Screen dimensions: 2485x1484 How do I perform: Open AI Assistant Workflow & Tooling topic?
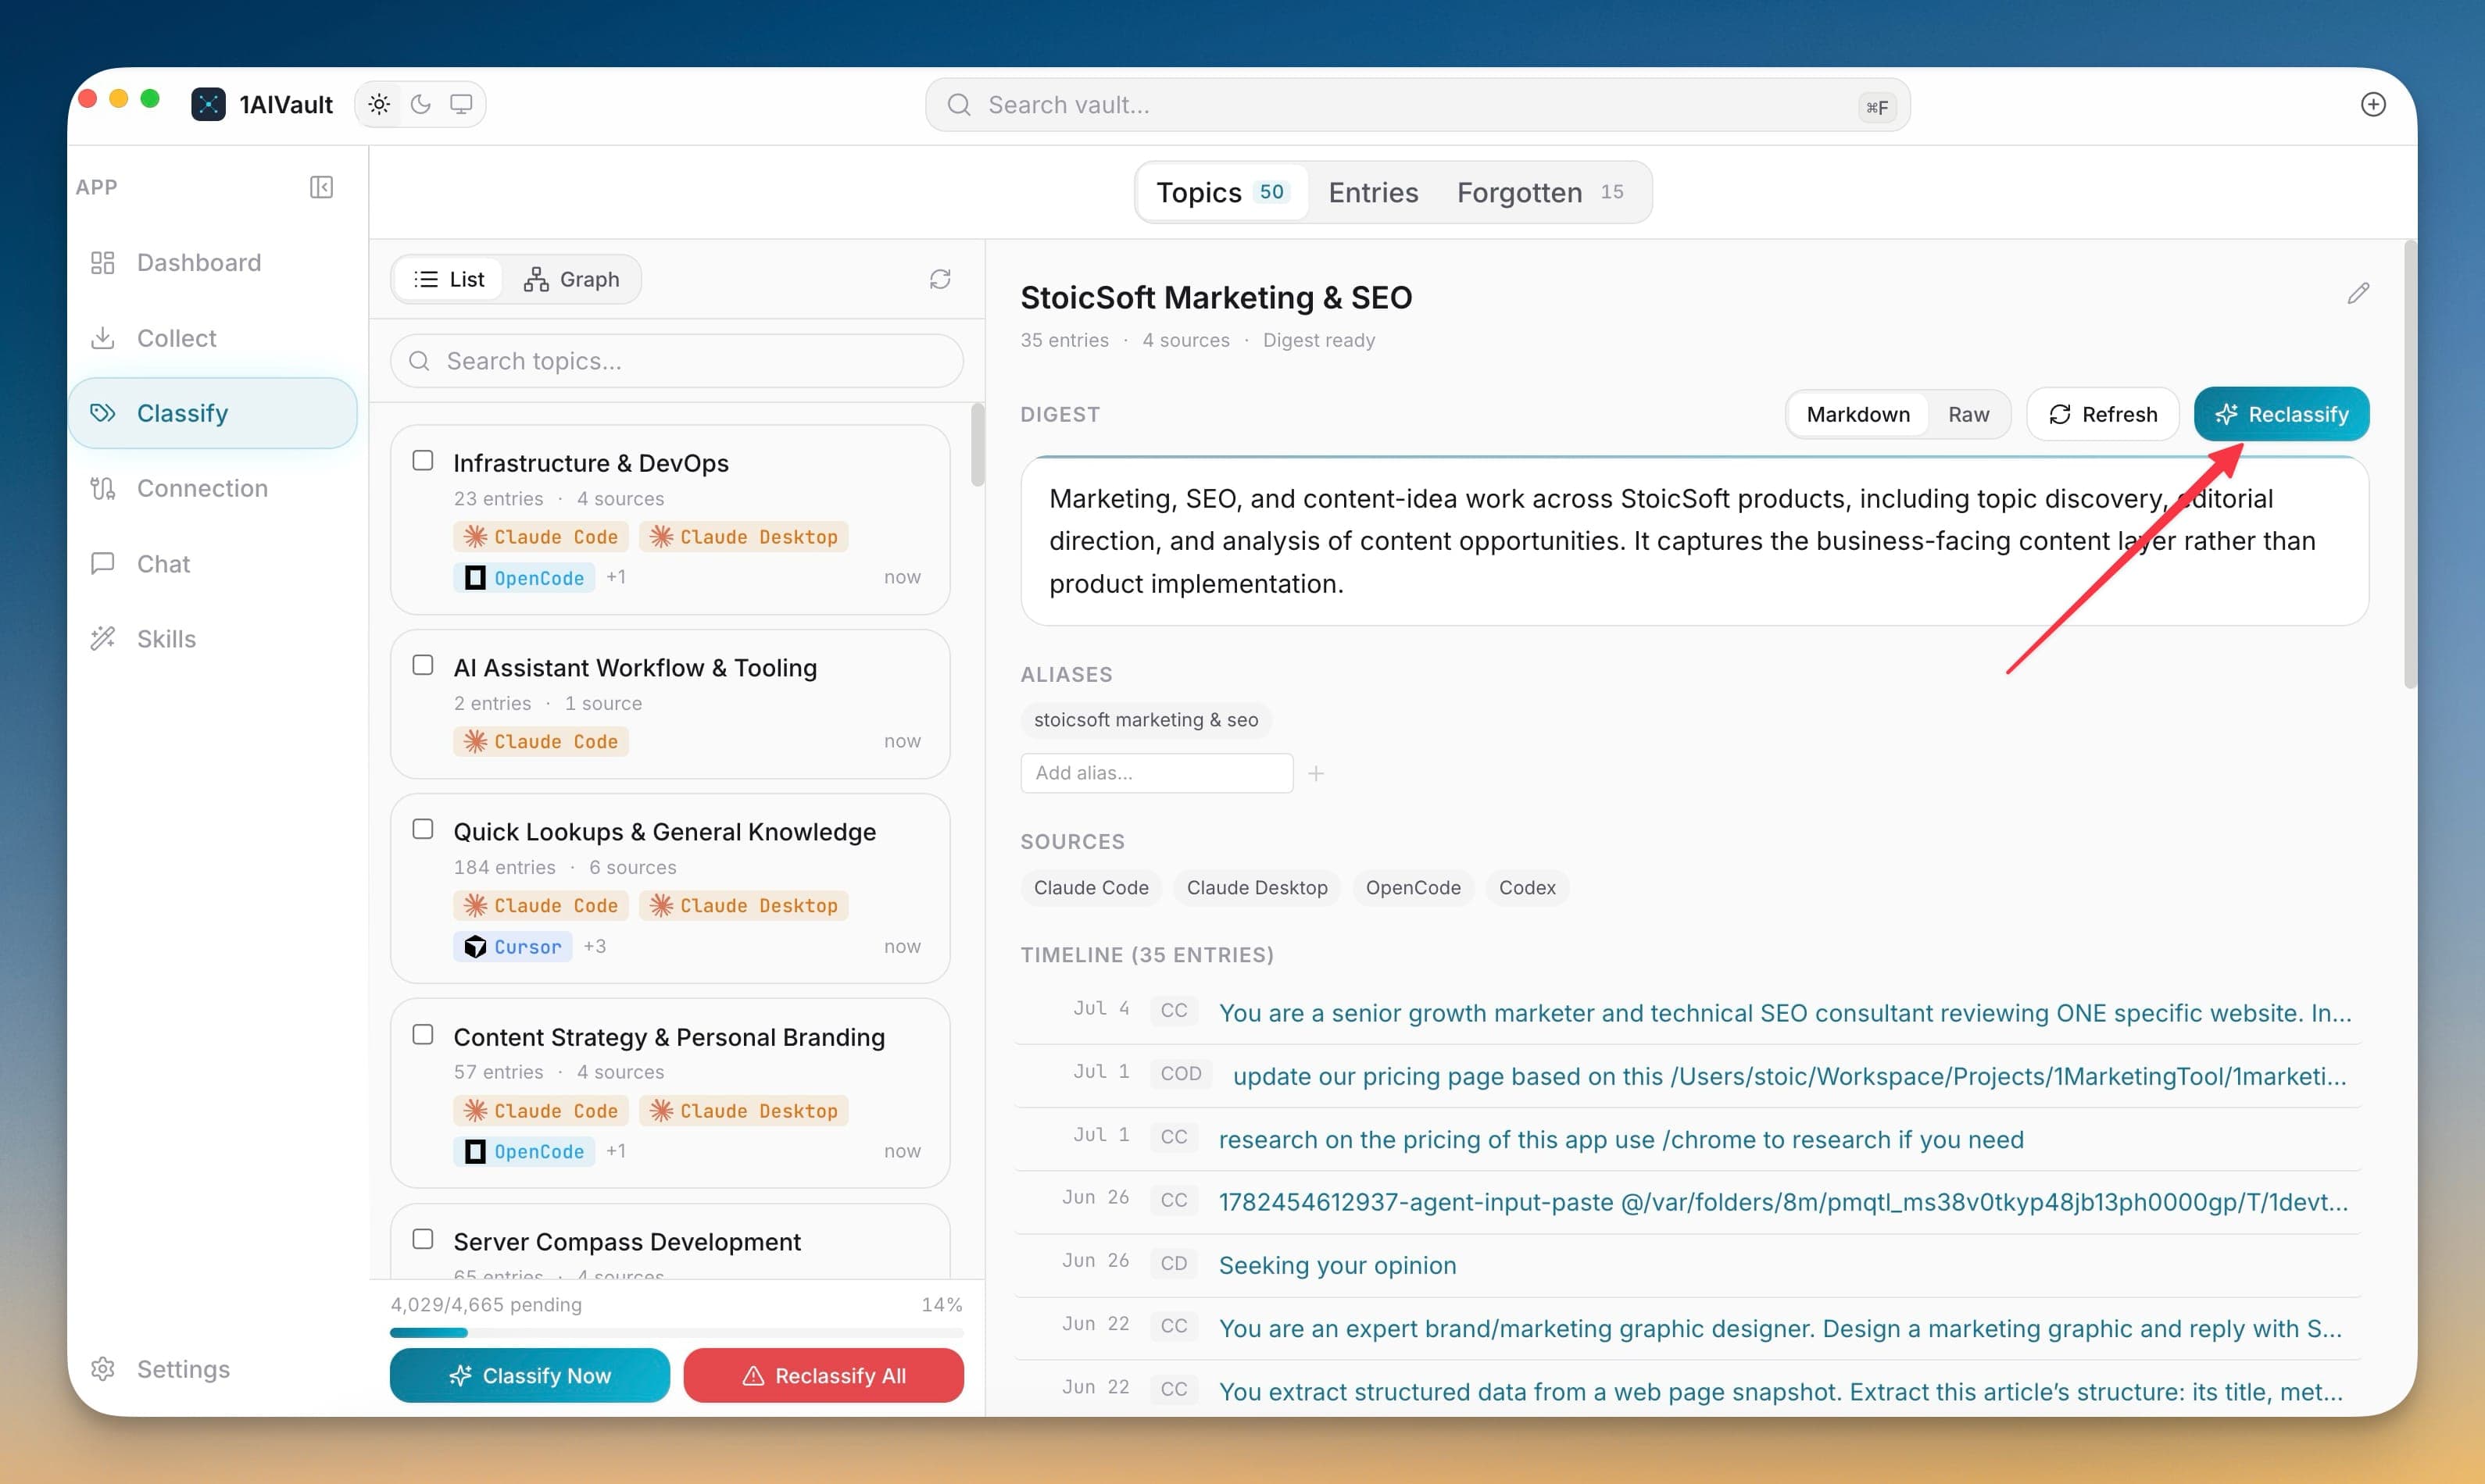point(635,668)
